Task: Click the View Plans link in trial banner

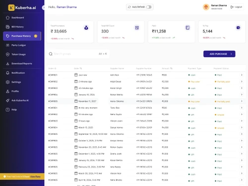Action: (35, 177)
